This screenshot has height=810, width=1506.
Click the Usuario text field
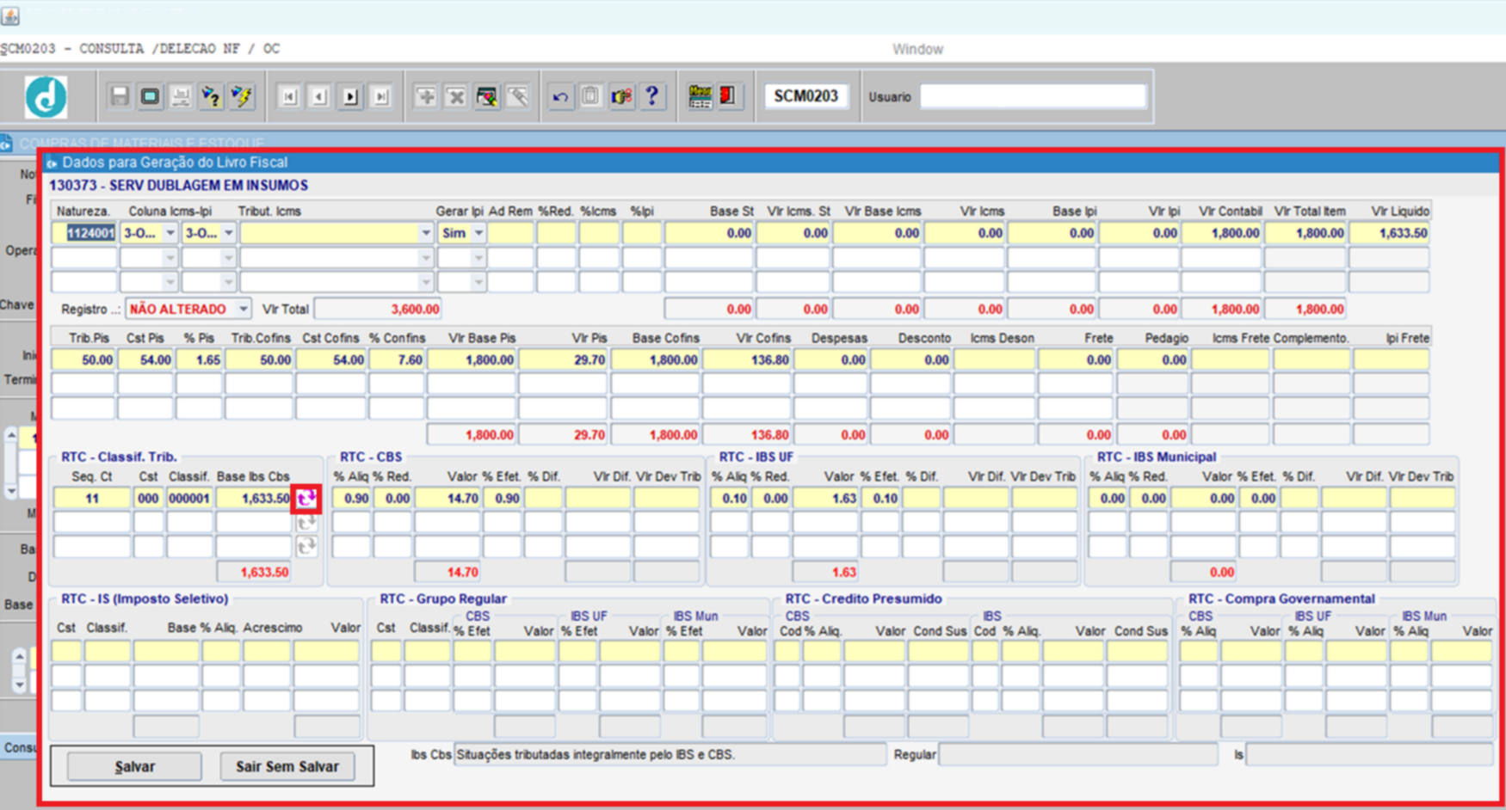point(1033,96)
